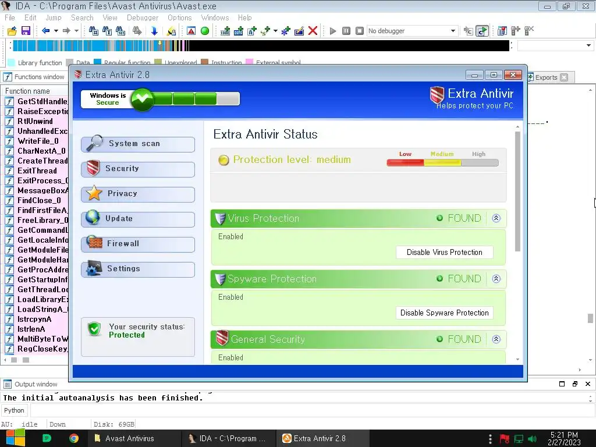
Task: Click the blue back arrow in IDA toolbar
Action: click(x=45, y=31)
